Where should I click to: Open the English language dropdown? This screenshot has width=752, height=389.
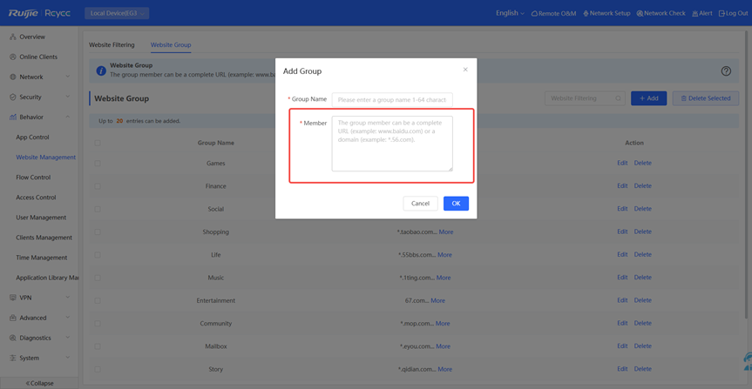coord(510,13)
